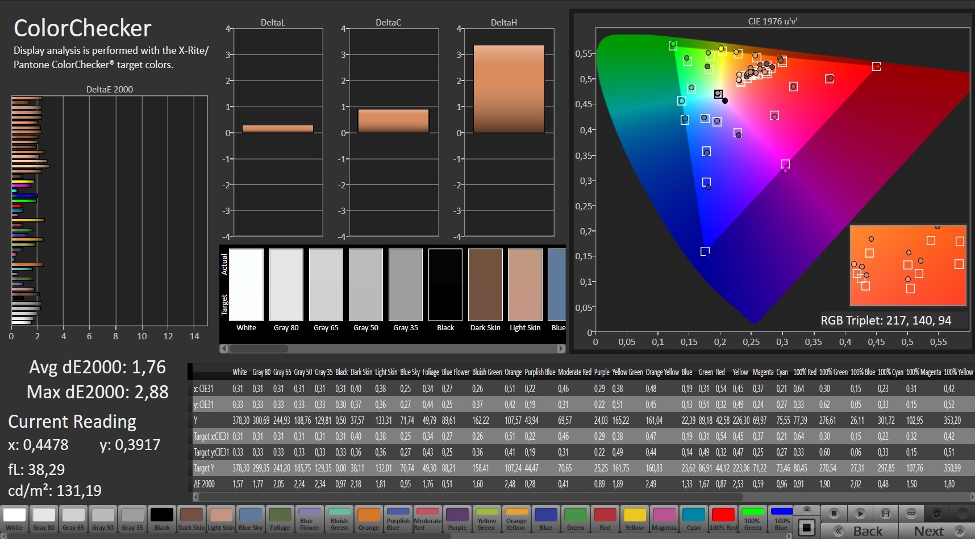This screenshot has height=539, width=975.
Task: Click the Light Skin actual/target comparison swatch
Action: [x=525, y=285]
